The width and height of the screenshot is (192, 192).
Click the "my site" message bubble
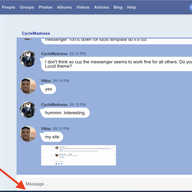(x=52, y=137)
